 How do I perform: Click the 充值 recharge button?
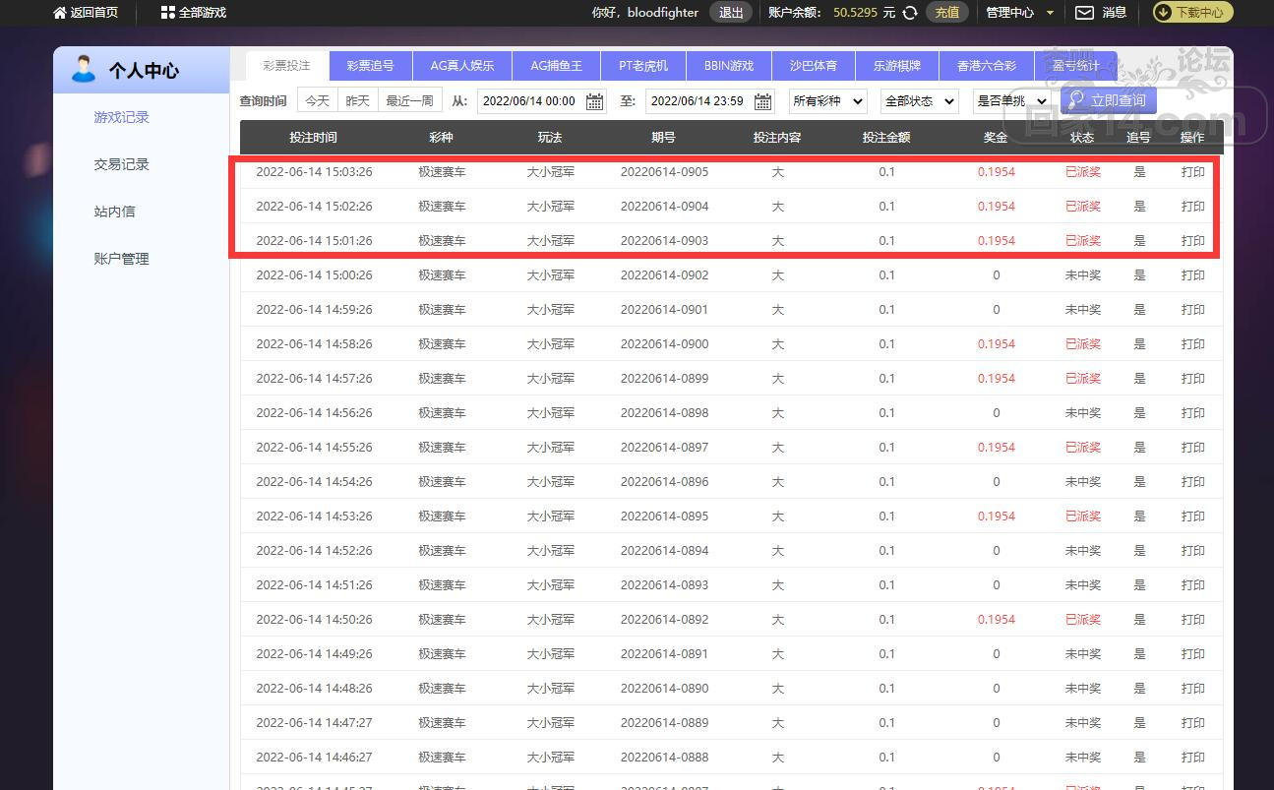[x=946, y=13]
